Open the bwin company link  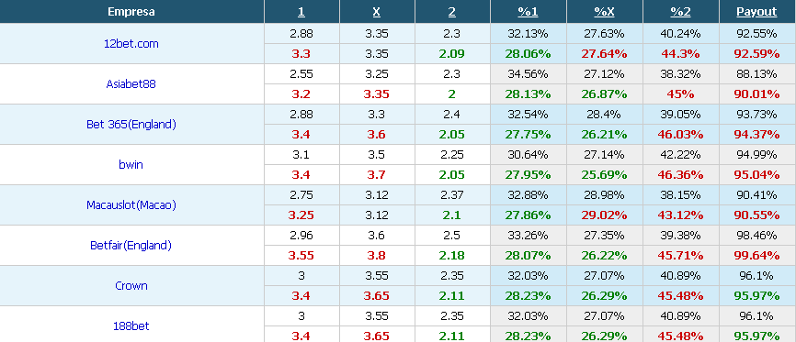pos(131,165)
